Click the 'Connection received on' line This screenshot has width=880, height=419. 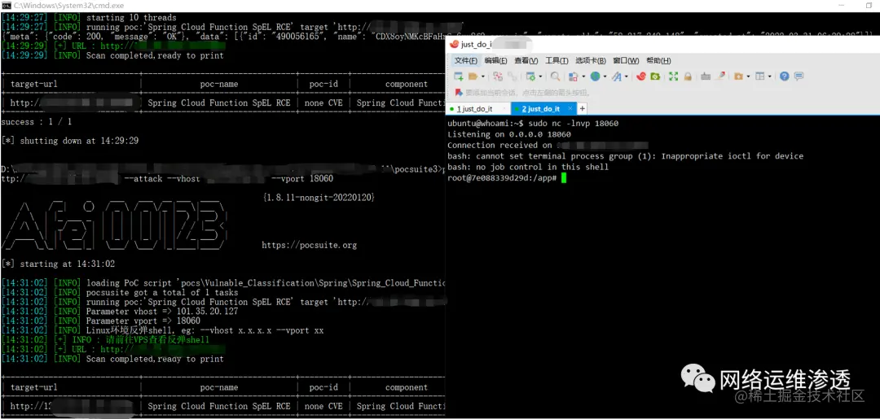coord(499,145)
